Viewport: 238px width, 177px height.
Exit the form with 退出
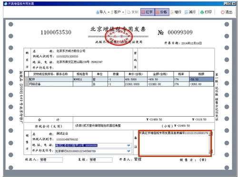[227, 12]
